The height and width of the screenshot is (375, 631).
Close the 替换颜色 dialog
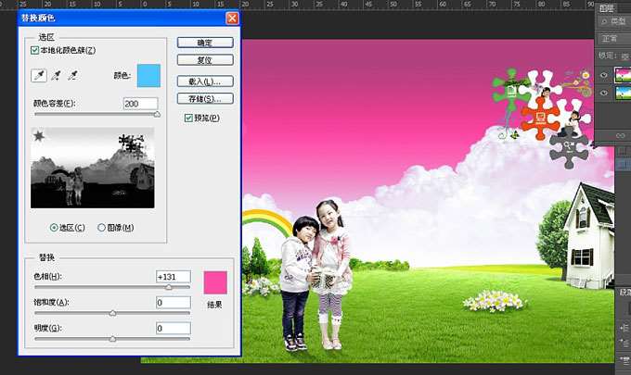click(x=232, y=19)
